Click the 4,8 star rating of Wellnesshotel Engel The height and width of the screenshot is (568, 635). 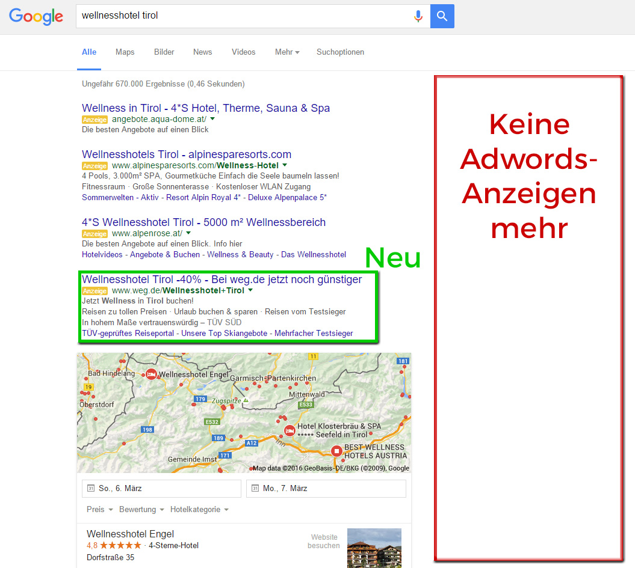tap(114, 545)
